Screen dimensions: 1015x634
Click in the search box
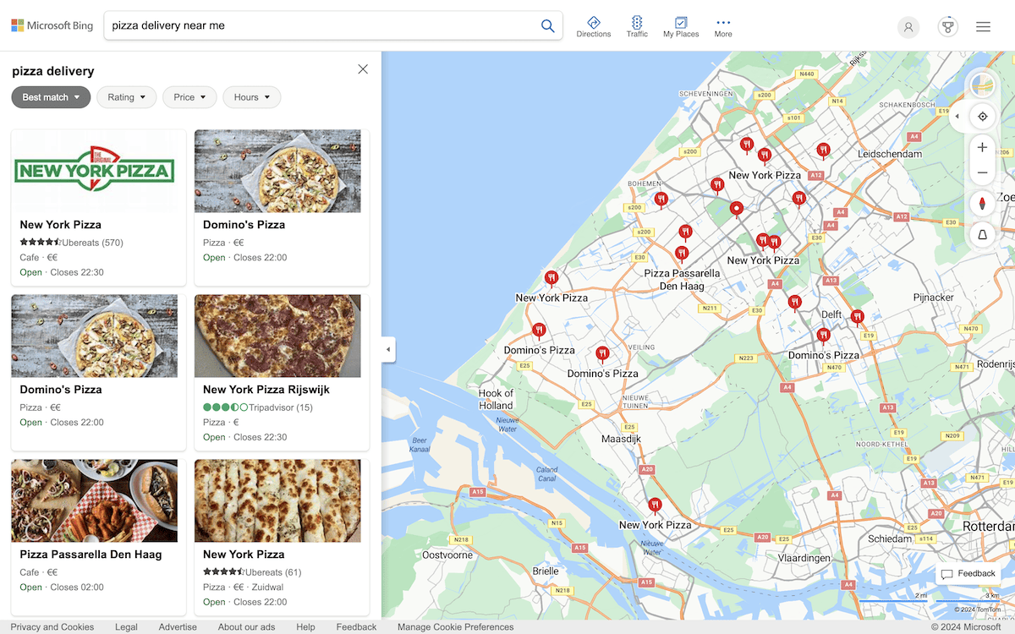pos(321,25)
